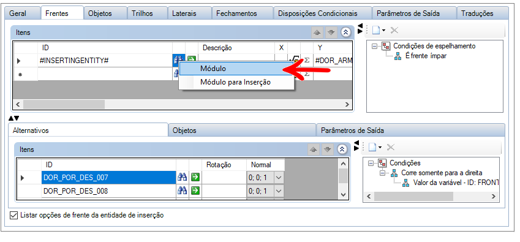This screenshot has height=242, width=520.
Task: Collapse the Condições tree node
Action: coord(371,163)
